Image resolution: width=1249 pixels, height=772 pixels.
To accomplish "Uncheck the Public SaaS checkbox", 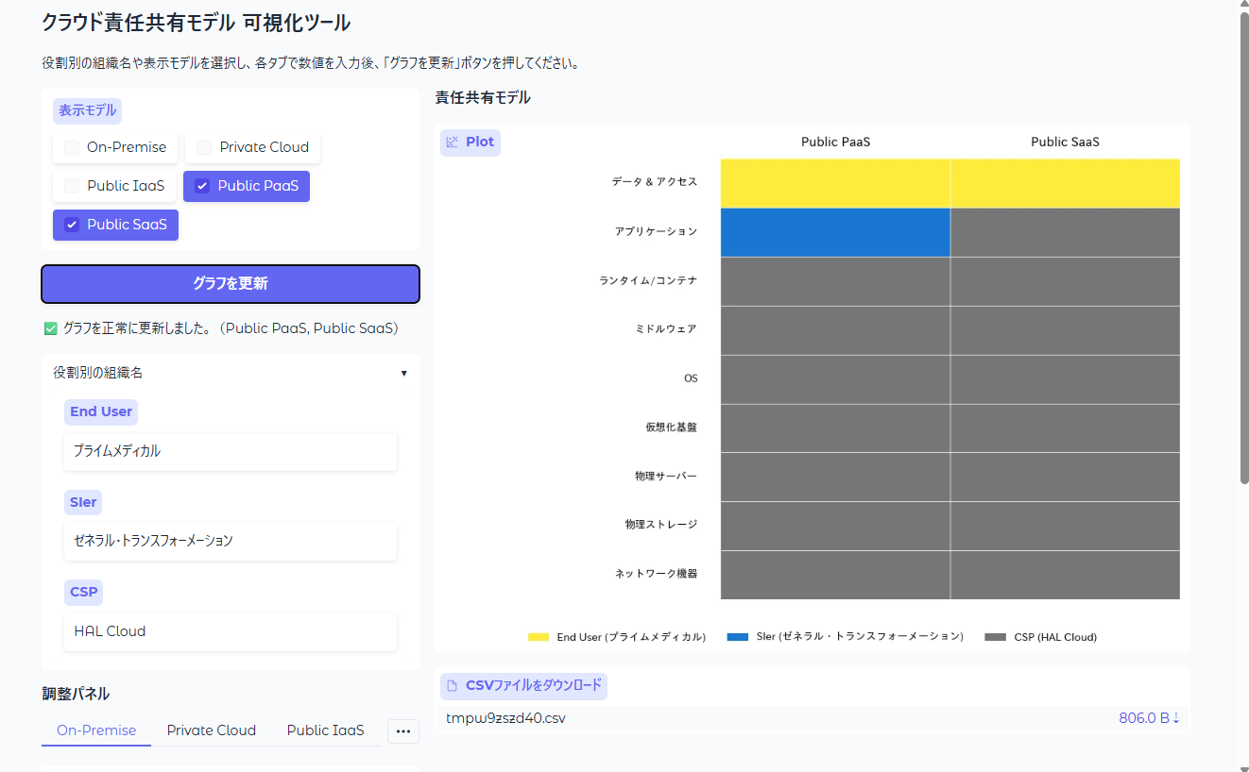I will [72, 225].
